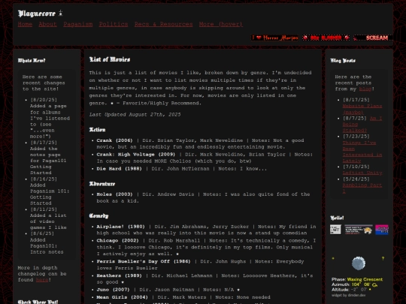Click 'Crank: High Voltage (2009)' title

[135, 155]
